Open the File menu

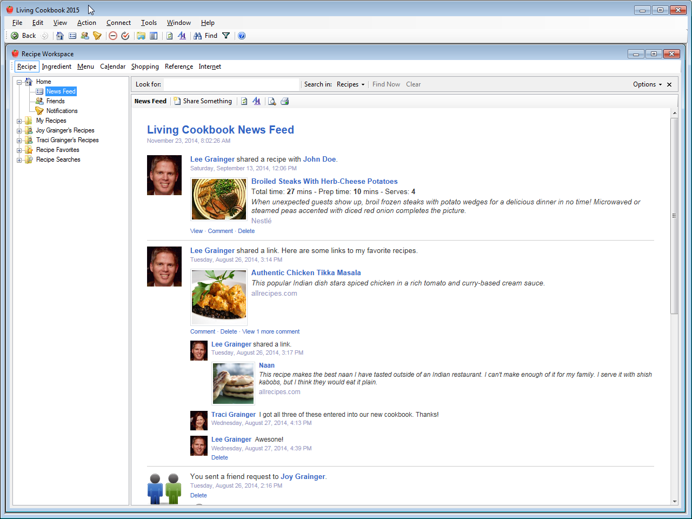pyautogui.click(x=17, y=23)
